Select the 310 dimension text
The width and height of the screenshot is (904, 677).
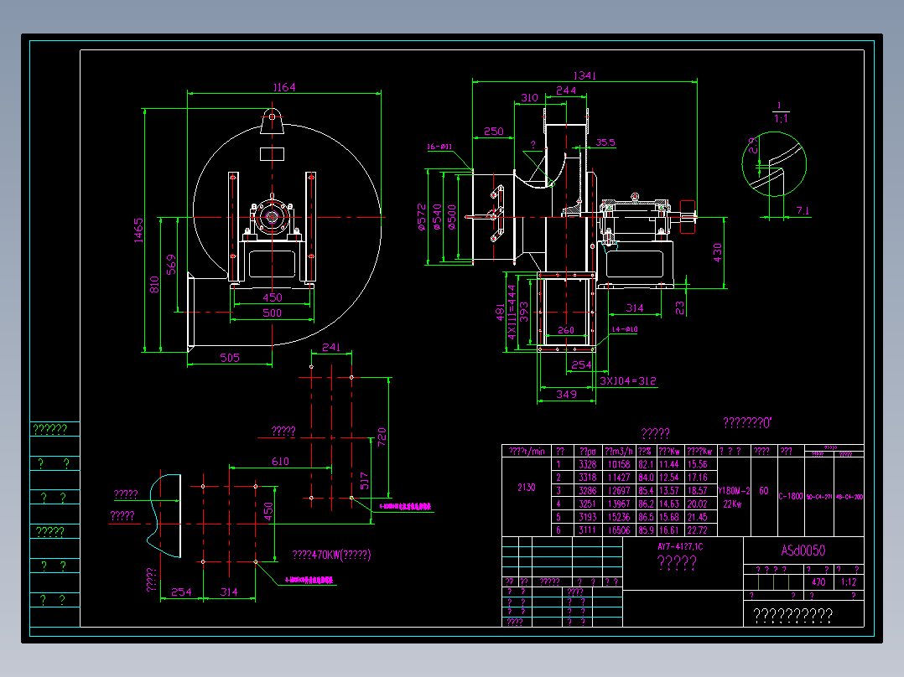click(529, 98)
